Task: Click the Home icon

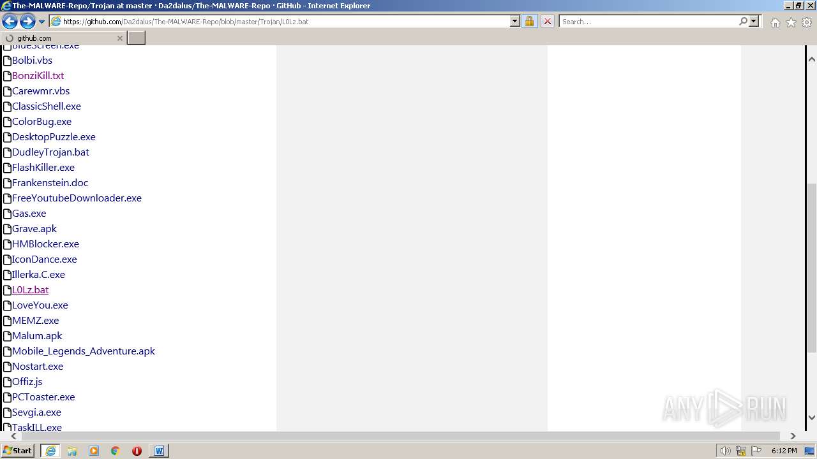Action: (775, 22)
